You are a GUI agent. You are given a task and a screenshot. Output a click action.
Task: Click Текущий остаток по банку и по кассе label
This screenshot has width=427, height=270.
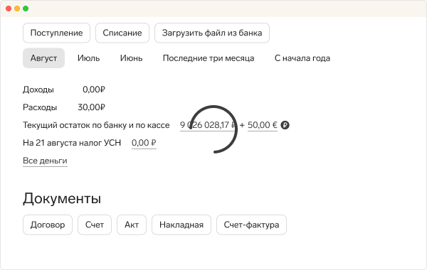coord(96,125)
